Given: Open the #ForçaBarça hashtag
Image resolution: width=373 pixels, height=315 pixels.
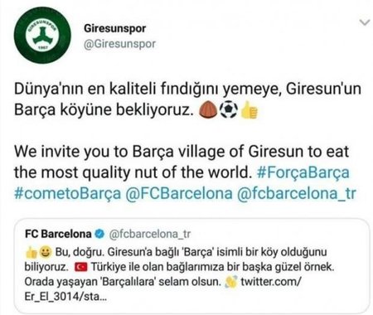Looking at the screenshot, I should point(303,172).
